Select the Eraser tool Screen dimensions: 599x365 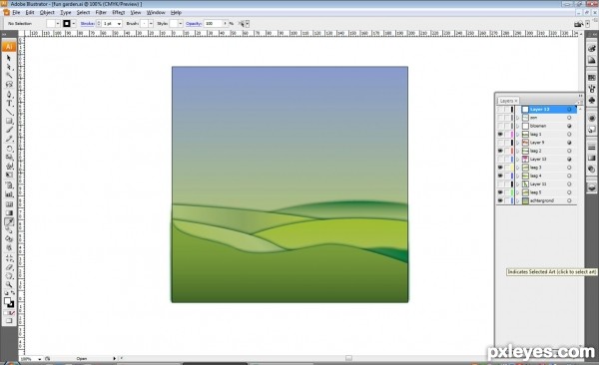point(9,267)
